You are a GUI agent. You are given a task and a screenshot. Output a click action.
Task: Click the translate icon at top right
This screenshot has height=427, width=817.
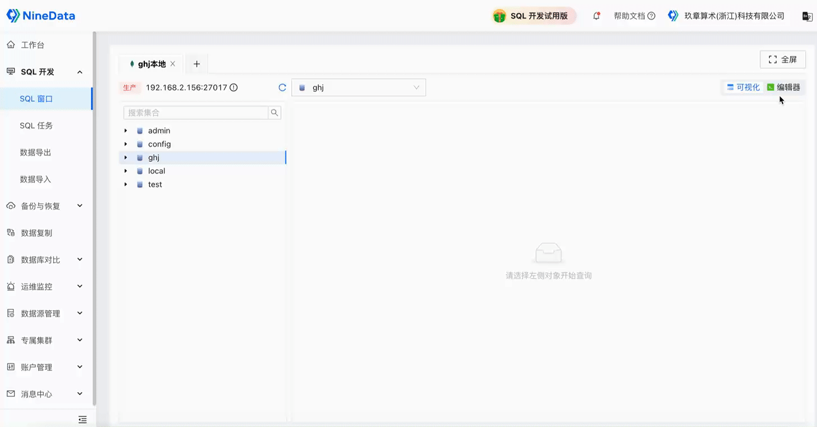[807, 16]
